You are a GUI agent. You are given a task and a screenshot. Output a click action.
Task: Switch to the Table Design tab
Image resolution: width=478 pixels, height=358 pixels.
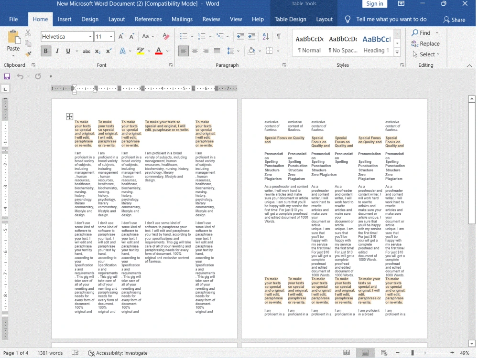tap(290, 19)
